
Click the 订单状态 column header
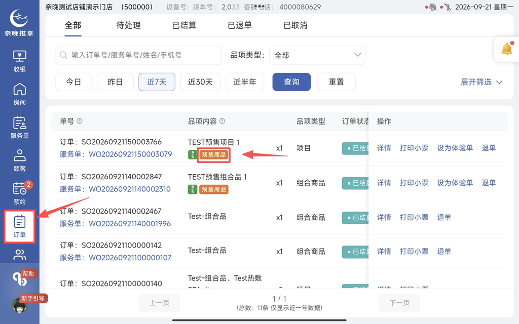coord(355,121)
